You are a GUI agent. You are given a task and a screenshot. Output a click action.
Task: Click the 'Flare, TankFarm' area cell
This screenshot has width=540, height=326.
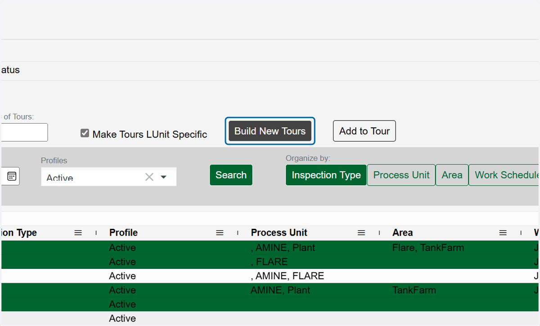(x=428, y=248)
